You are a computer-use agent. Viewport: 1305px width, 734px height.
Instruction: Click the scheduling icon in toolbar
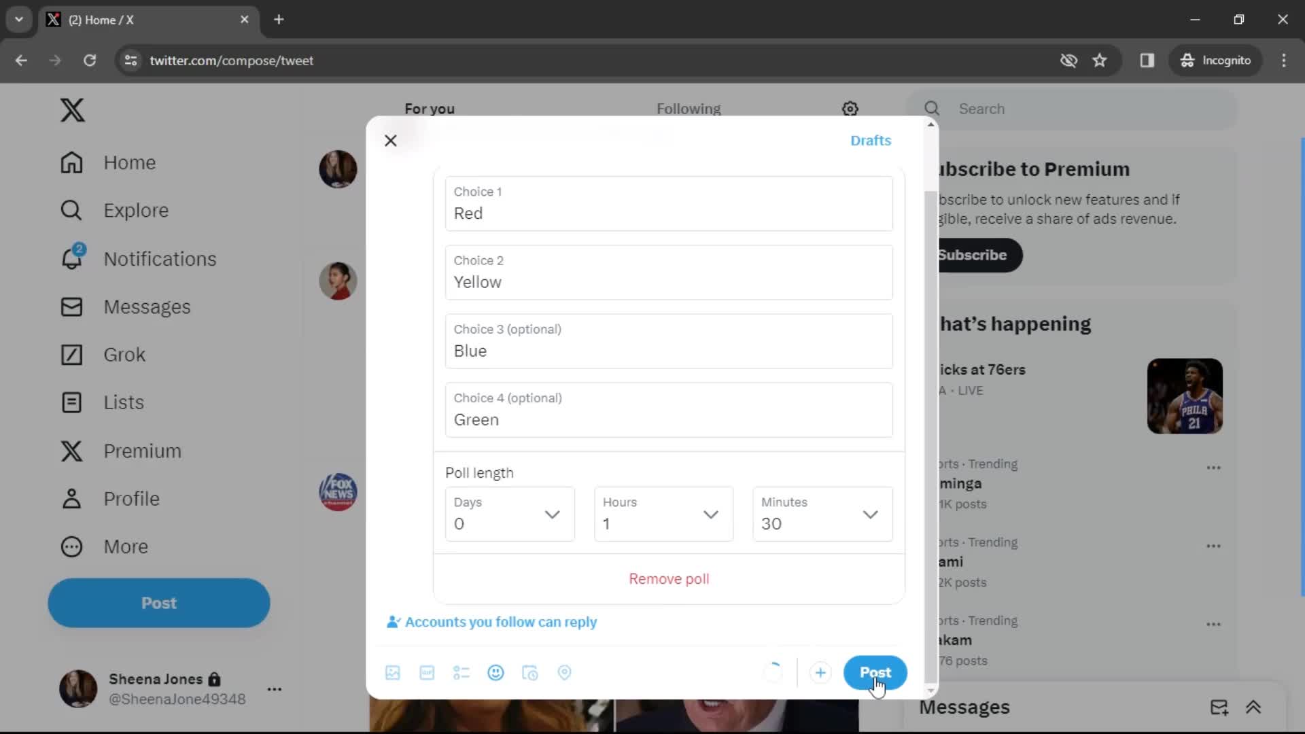click(x=531, y=672)
